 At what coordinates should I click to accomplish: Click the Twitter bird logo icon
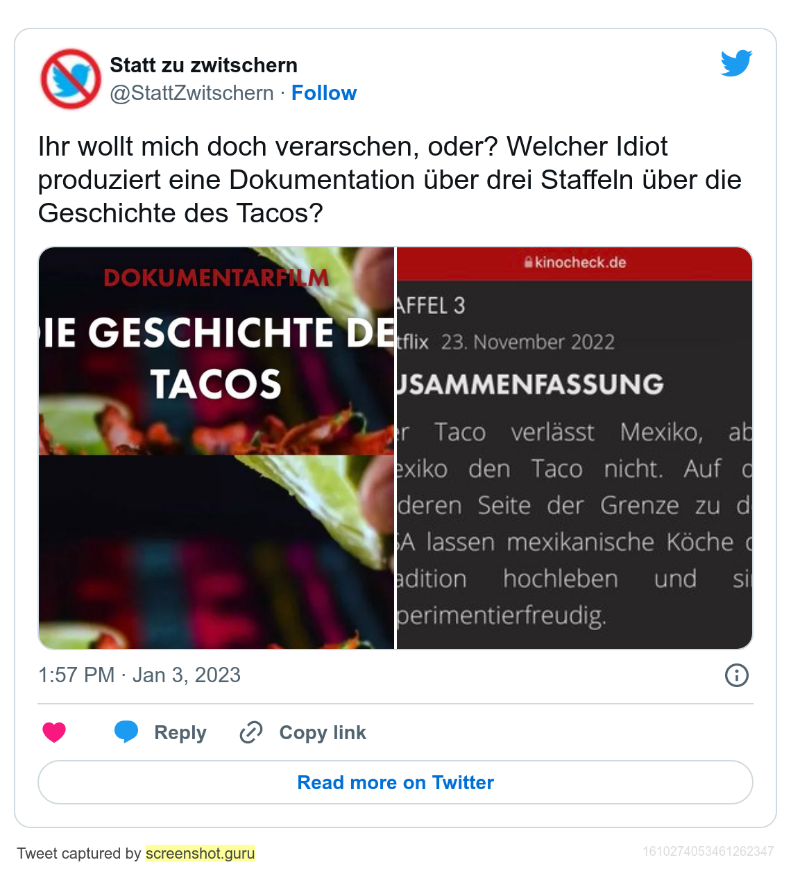coord(736,63)
